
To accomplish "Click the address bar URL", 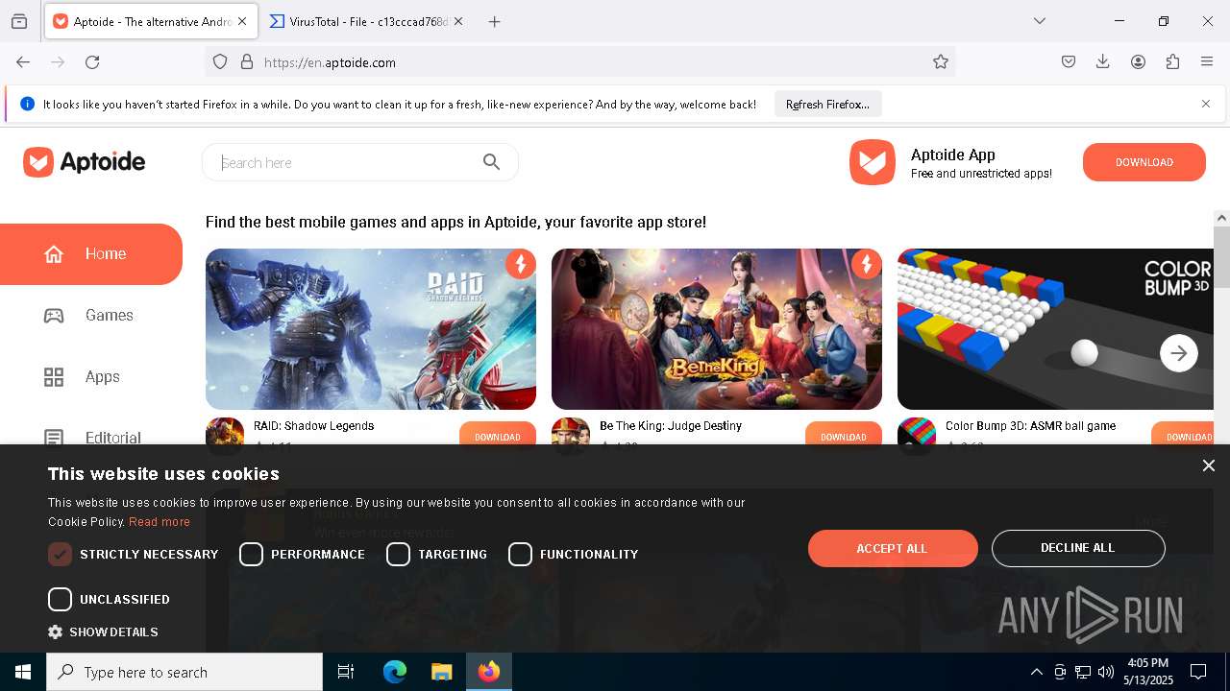I will pos(330,62).
